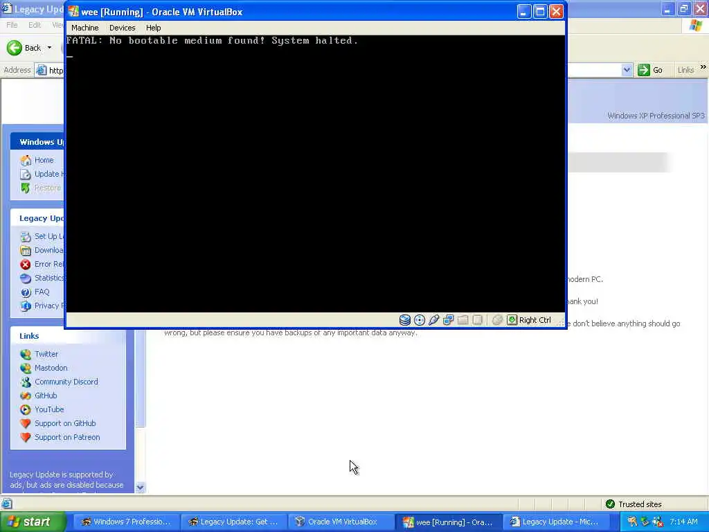Open the Twitter link

point(46,354)
